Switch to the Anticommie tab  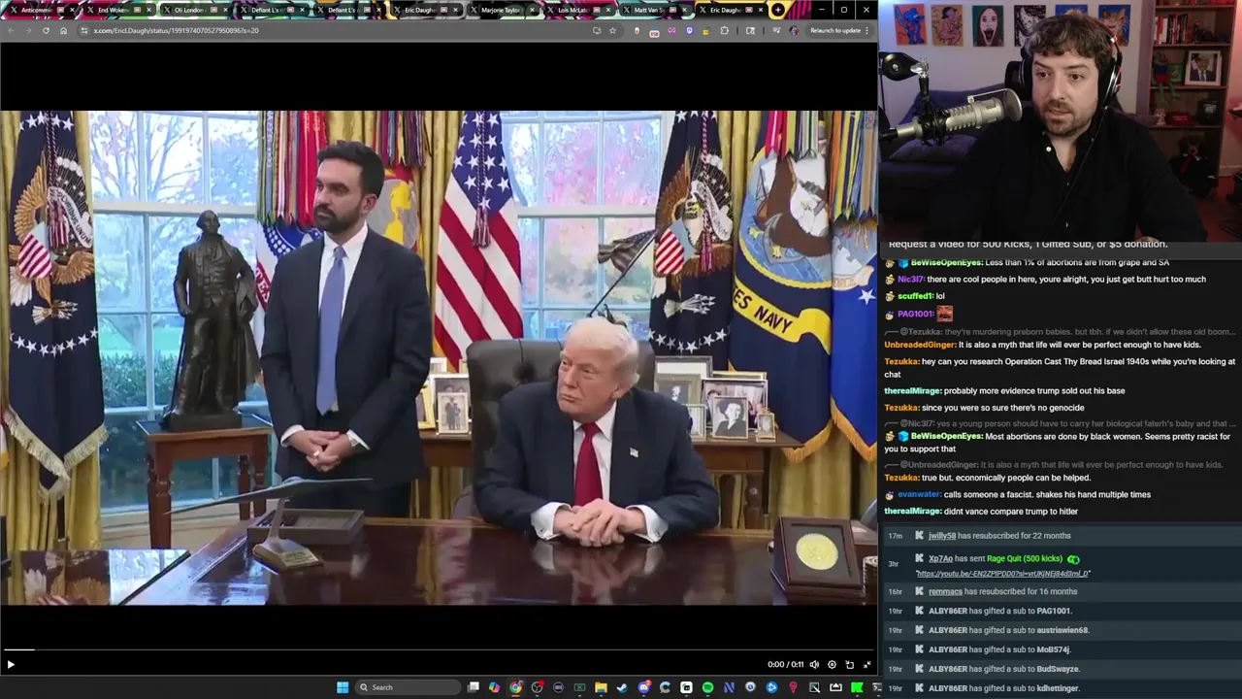pos(41,10)
